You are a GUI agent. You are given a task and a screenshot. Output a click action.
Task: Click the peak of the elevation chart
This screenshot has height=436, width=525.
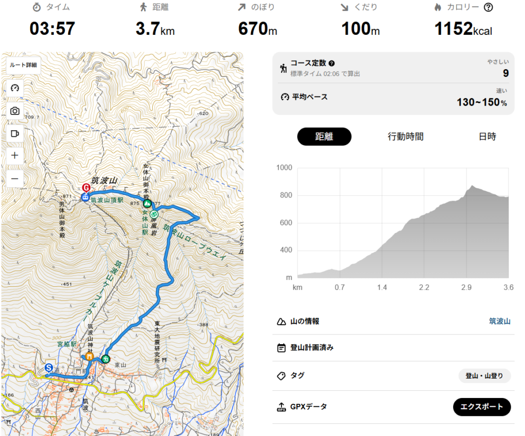tap(472, 186)
